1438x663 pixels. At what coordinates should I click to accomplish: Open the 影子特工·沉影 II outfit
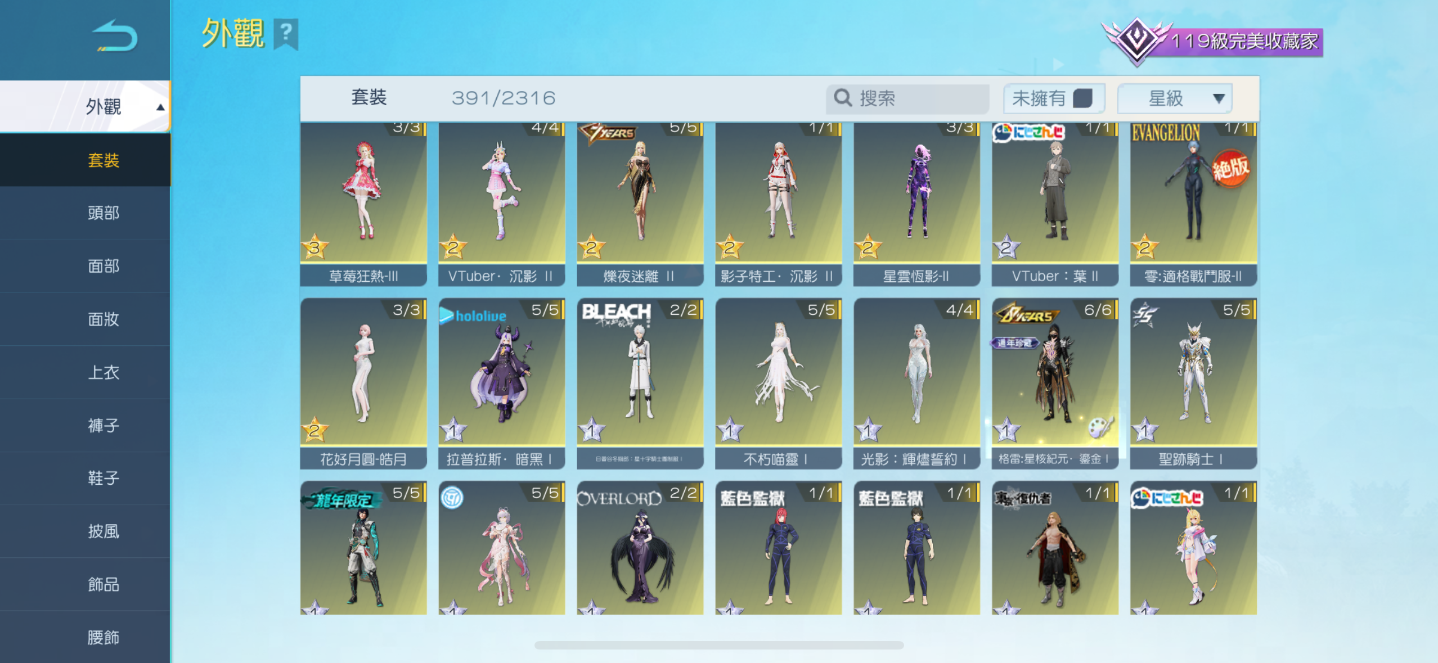point(779,204)
